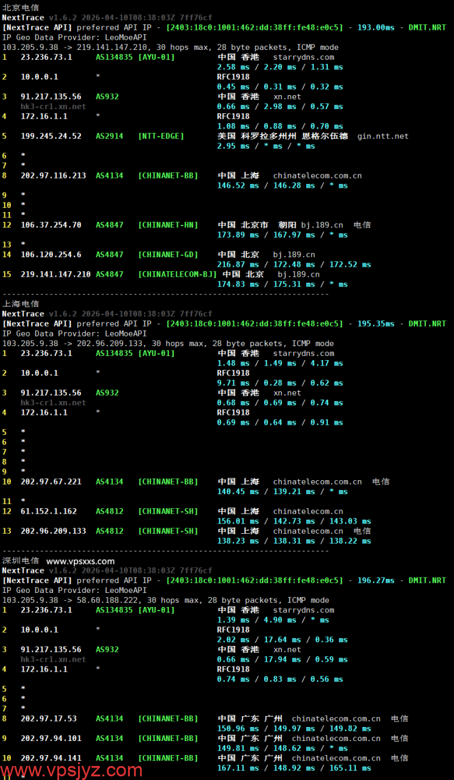Select the 北京电信 section heading

click(21, 7)
